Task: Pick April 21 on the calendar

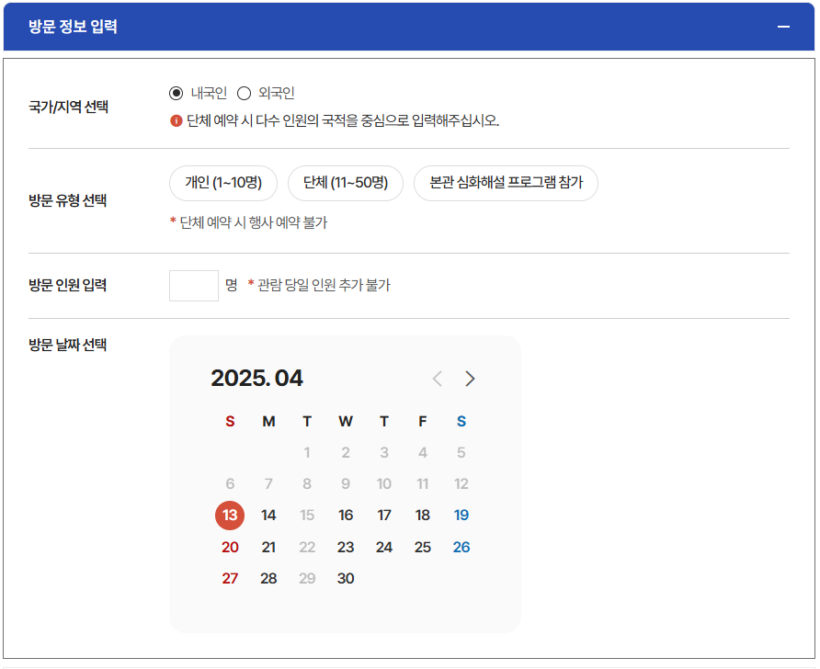Action: 268,547
